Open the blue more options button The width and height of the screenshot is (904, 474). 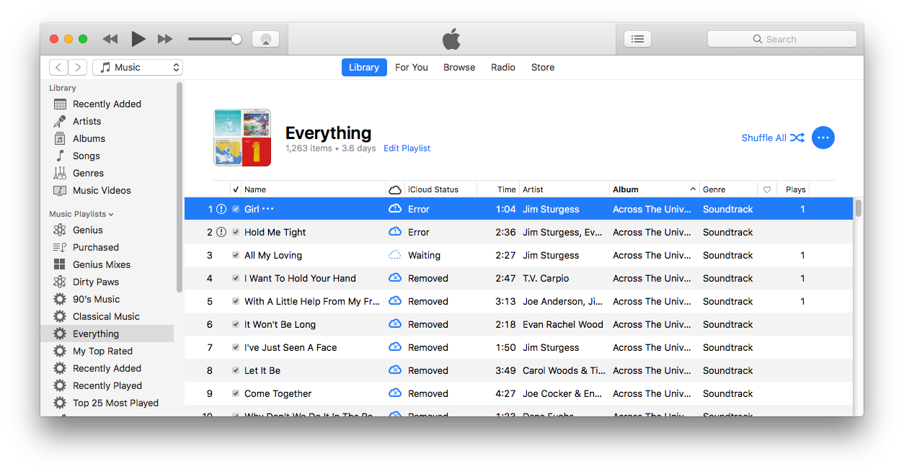pyautogui.click(x=823, y=138)
